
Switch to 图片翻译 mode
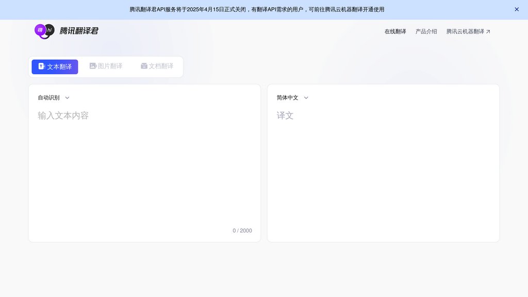106,66
